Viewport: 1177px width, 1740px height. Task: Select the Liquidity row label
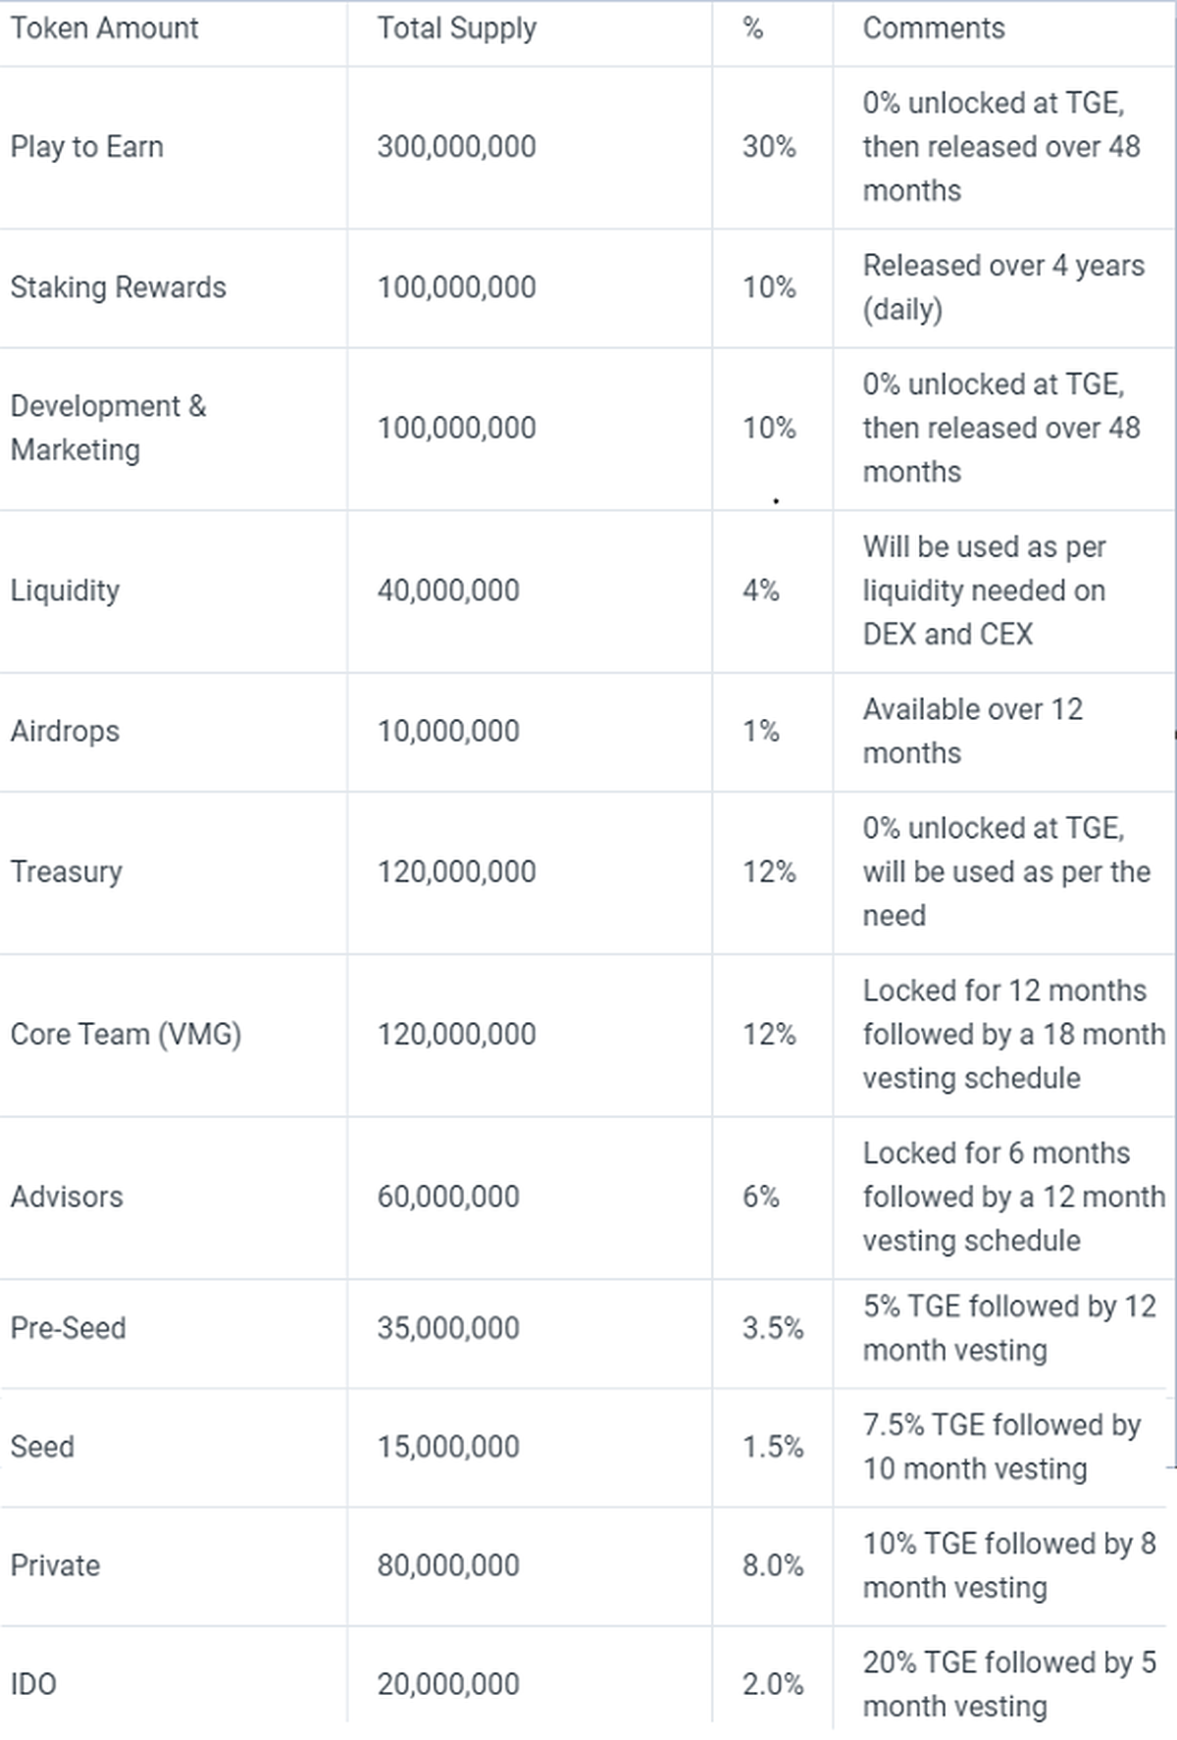coord(65,590)
